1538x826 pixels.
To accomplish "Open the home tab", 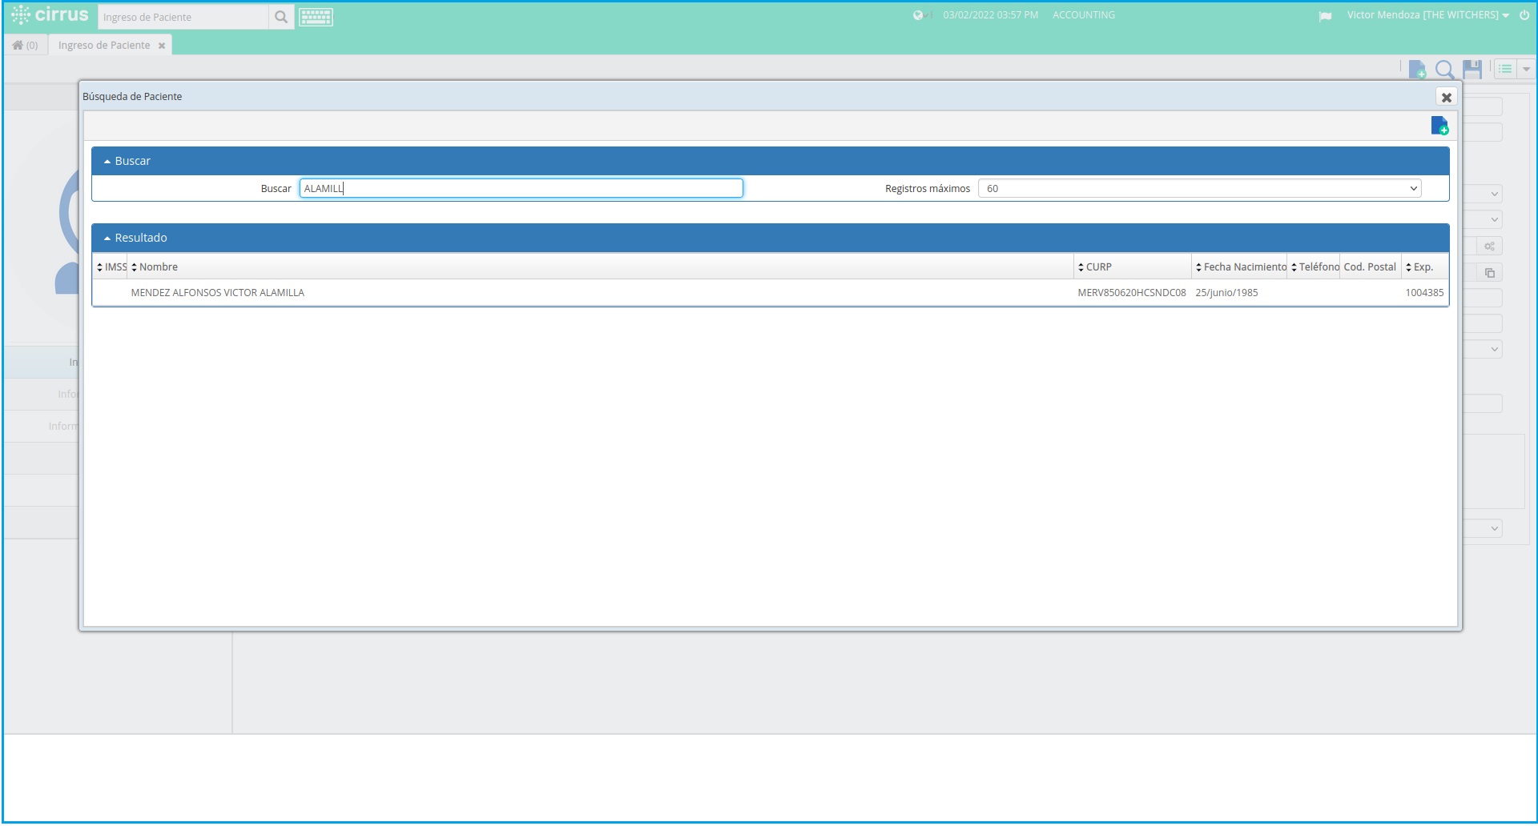I will coord(25,46).
